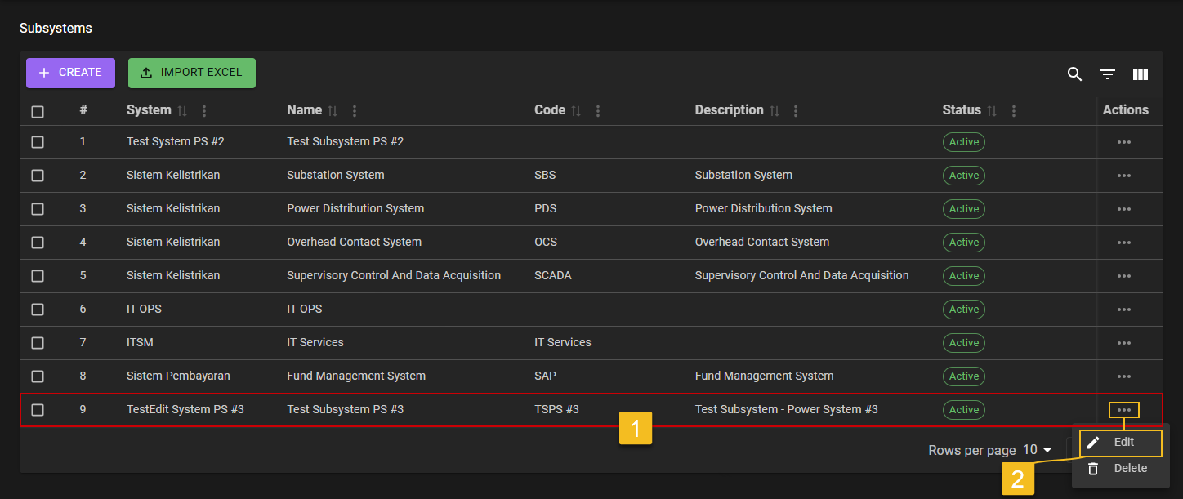Sort by Status column arrows

pyautogui.click(x=992, y=111)
